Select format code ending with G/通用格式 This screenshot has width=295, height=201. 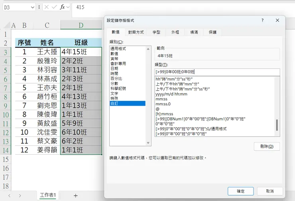(191, 129)
